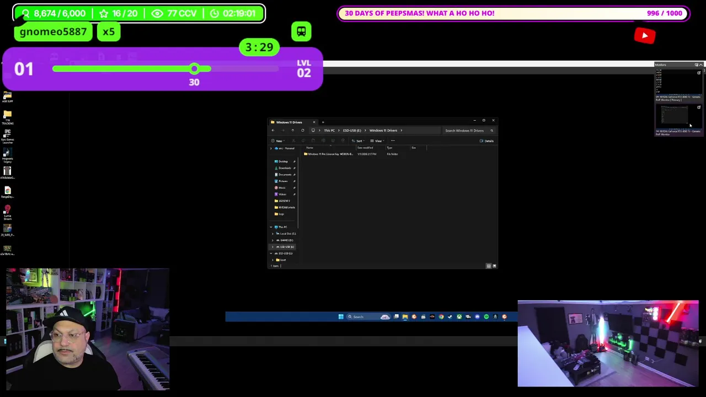Open the Windows Start button
706x397 pixels.
point(341,316)
